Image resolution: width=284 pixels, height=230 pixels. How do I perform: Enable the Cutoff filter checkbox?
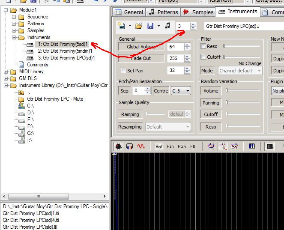coord(203,57)
